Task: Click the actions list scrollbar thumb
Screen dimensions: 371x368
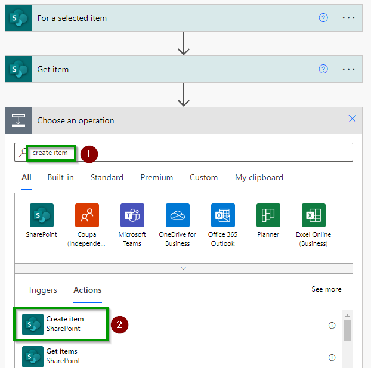Action: (347, 330)
